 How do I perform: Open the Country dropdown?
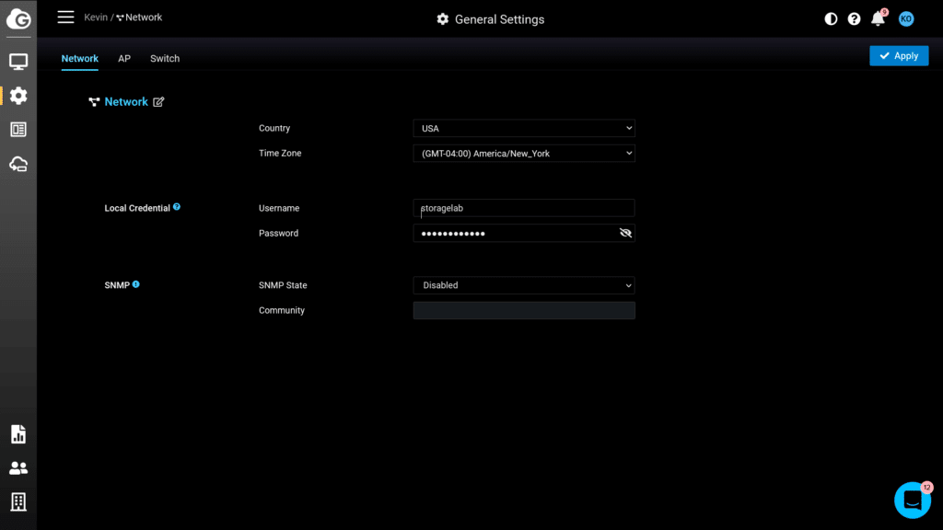click(x=524, y=128)
